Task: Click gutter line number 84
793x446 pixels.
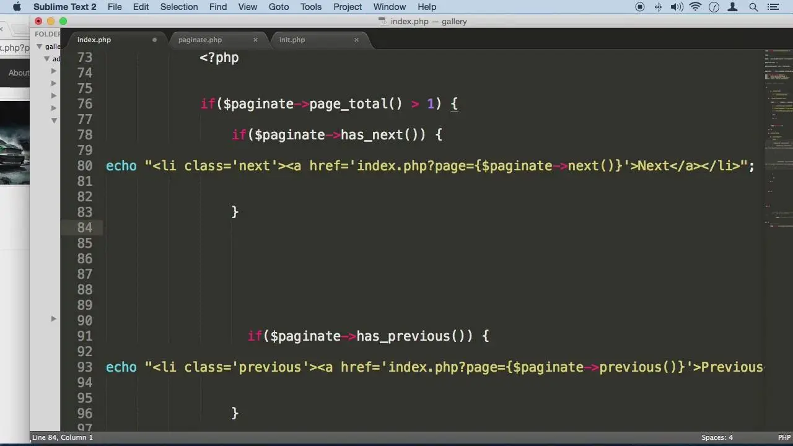Action: click(x=85, y=228)
